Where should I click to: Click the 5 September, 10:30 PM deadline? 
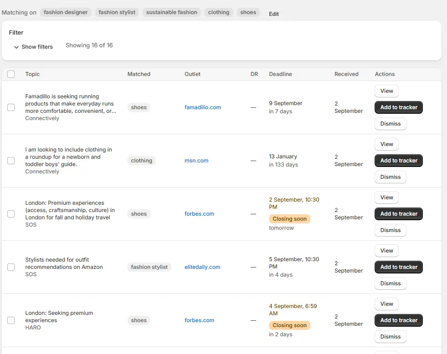point(294,263)
